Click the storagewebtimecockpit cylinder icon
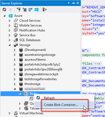Viewport: 105px width, 117px height. pyautogui.click(x=21, y=74)
